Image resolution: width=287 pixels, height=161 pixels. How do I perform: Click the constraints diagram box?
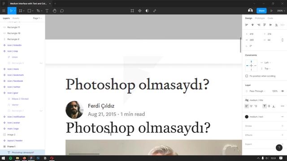click(x=251, y=66)
